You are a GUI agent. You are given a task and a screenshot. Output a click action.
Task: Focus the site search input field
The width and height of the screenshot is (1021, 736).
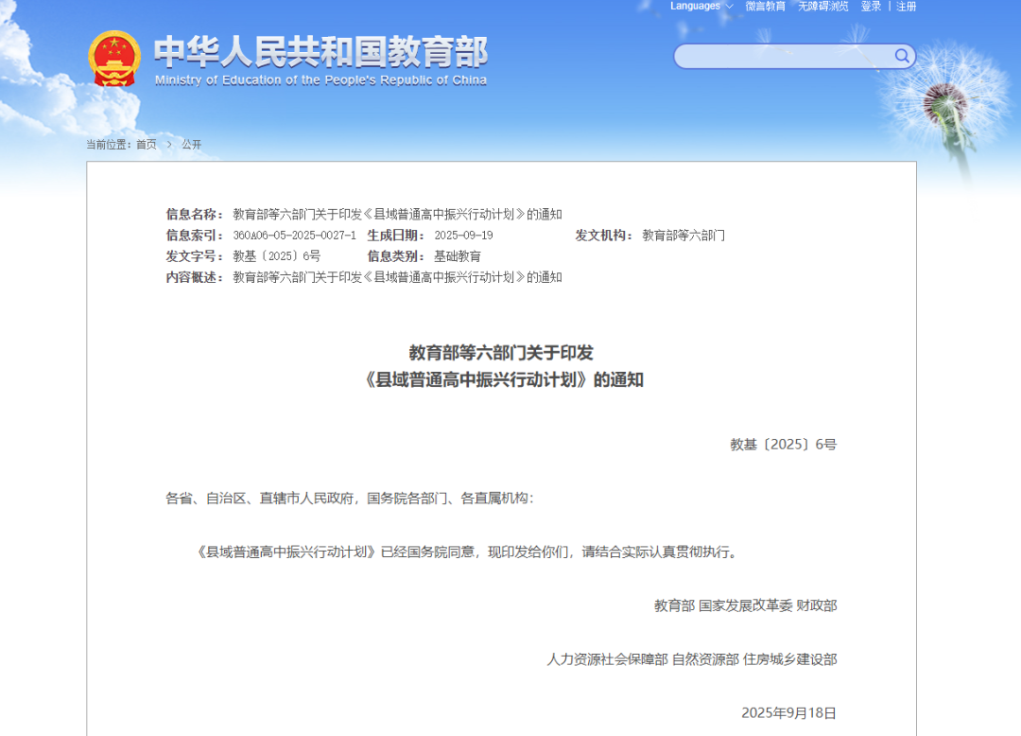[785, 56]
